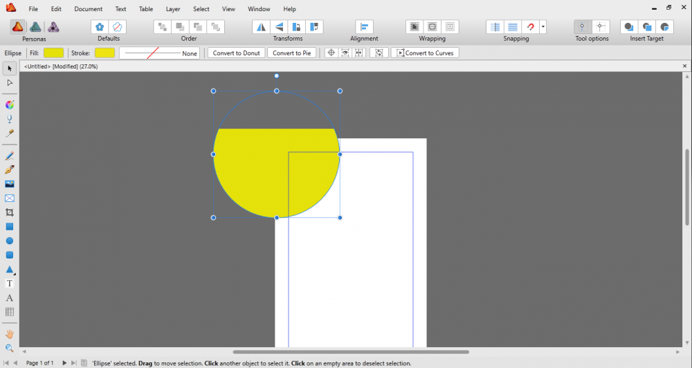Open the Document menu
The width and height of the screenshot is (692, 368).
click(88, 9)
